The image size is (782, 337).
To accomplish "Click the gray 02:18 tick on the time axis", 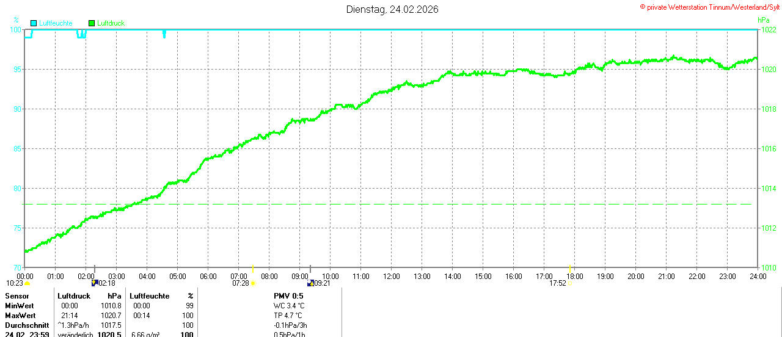I will click(95, 269).
